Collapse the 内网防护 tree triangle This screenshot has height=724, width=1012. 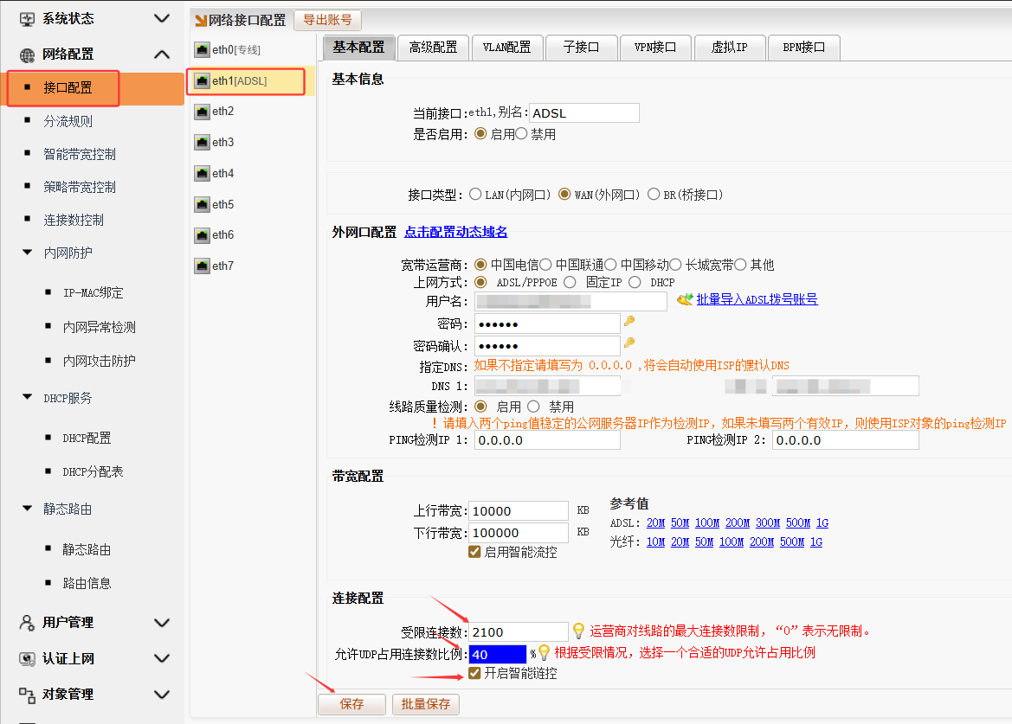coord(27,252)
